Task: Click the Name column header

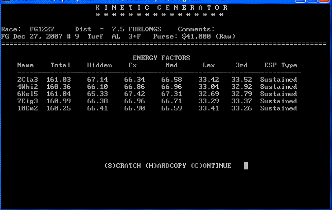Action: pos(25,65)
